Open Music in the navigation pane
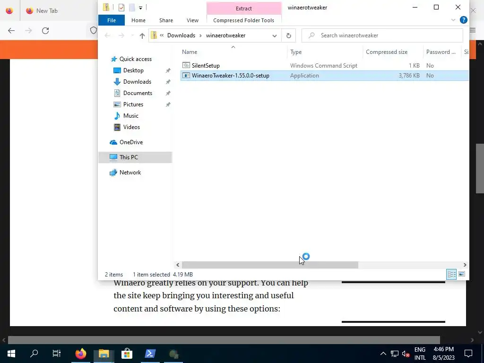Screen dimensions: 484x363 point(130,116)
